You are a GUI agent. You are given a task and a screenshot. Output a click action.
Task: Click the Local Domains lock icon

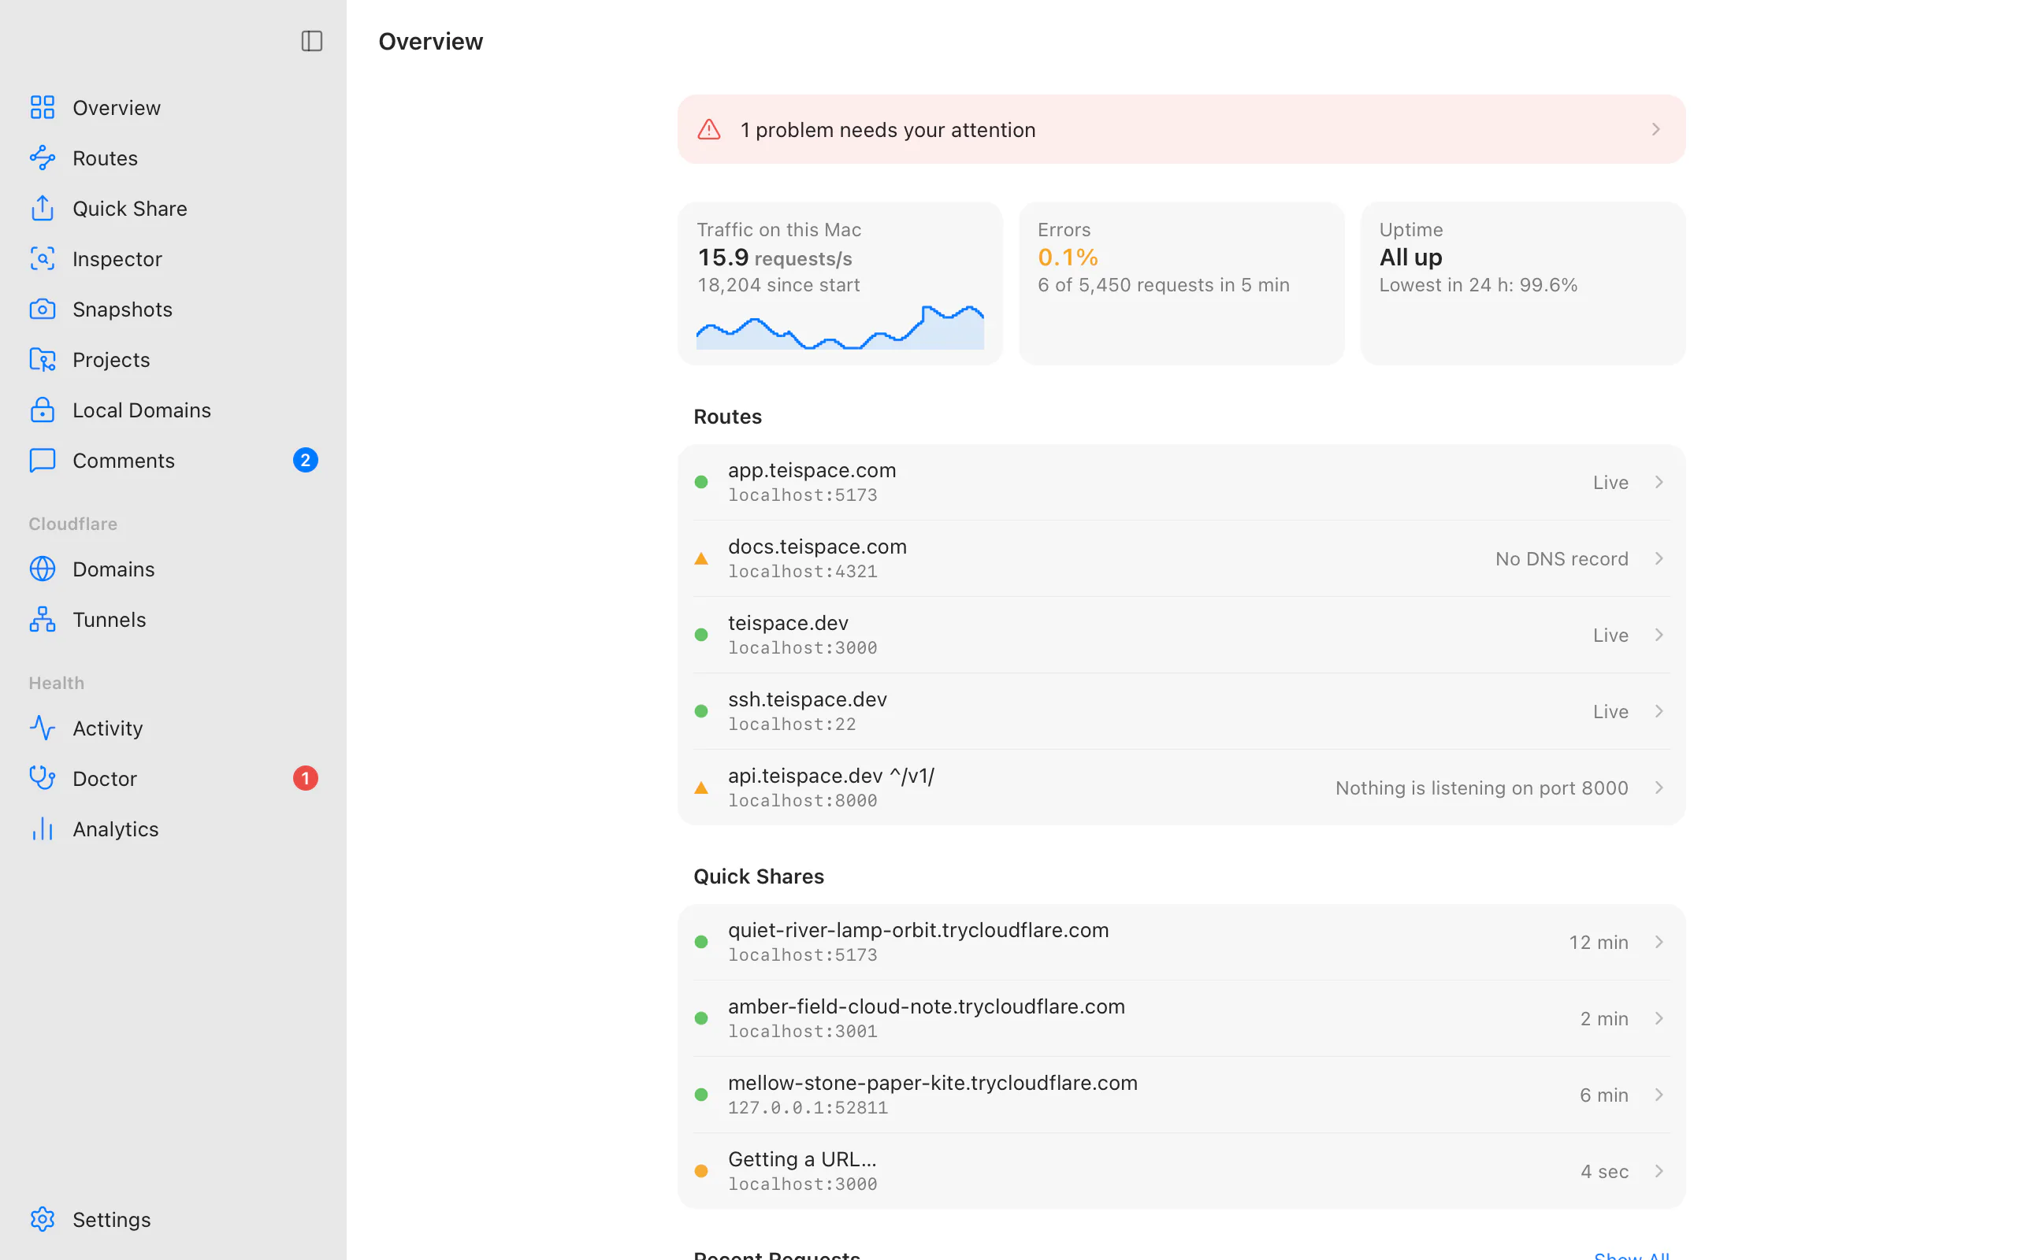tap(43, 409)
